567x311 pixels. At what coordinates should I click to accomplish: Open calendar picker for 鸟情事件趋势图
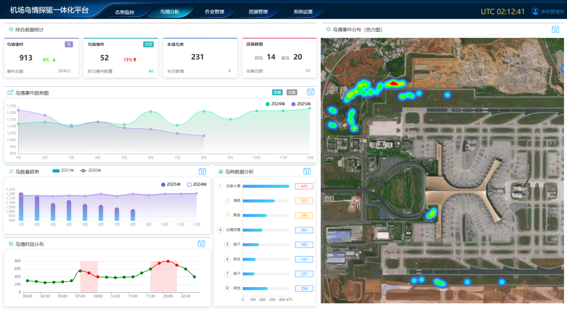click(310, 92)
